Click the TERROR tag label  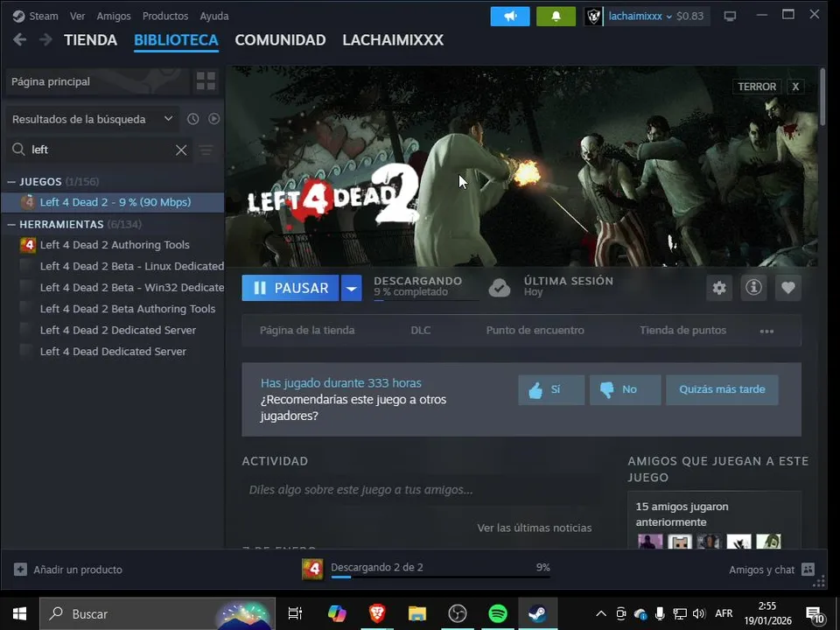click(756, 87)
